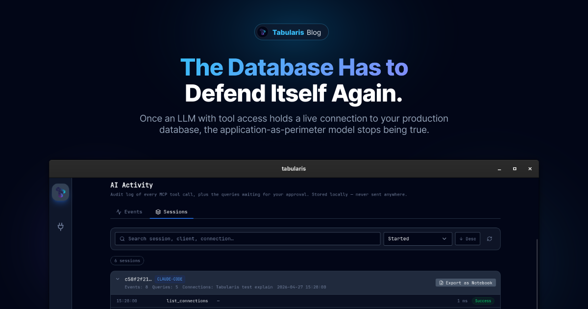Maximize the tabularis window
This screenshot has height=309, width=588.
[514, 169]
